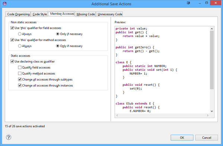223x146 pixels.
Task: Close the Additional Save Actions dialog
Action: [216, 3]
